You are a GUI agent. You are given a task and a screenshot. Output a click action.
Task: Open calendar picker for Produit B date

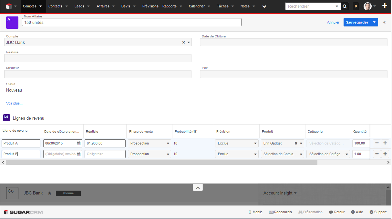pos(78,154)
